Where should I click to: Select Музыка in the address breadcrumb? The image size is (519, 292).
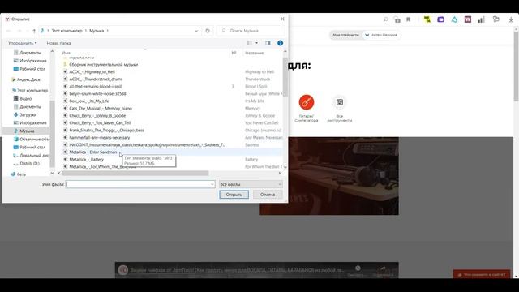point(97,31)
